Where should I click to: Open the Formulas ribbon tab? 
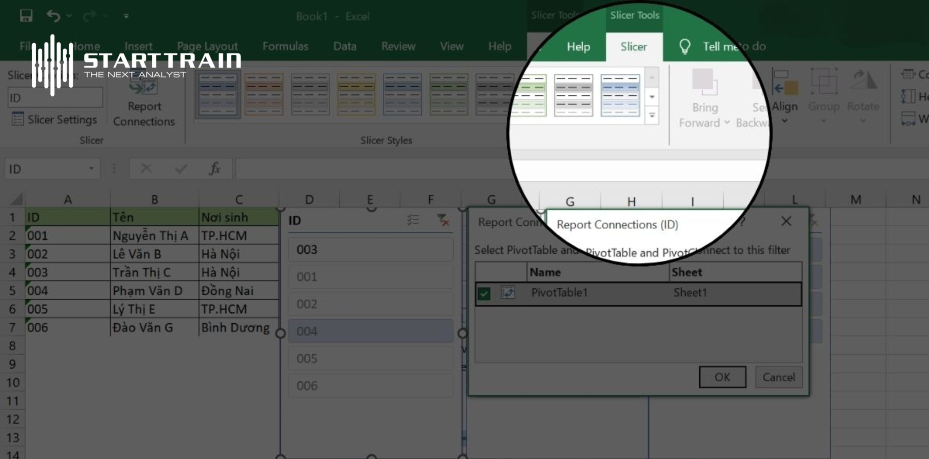pos(285,46)
